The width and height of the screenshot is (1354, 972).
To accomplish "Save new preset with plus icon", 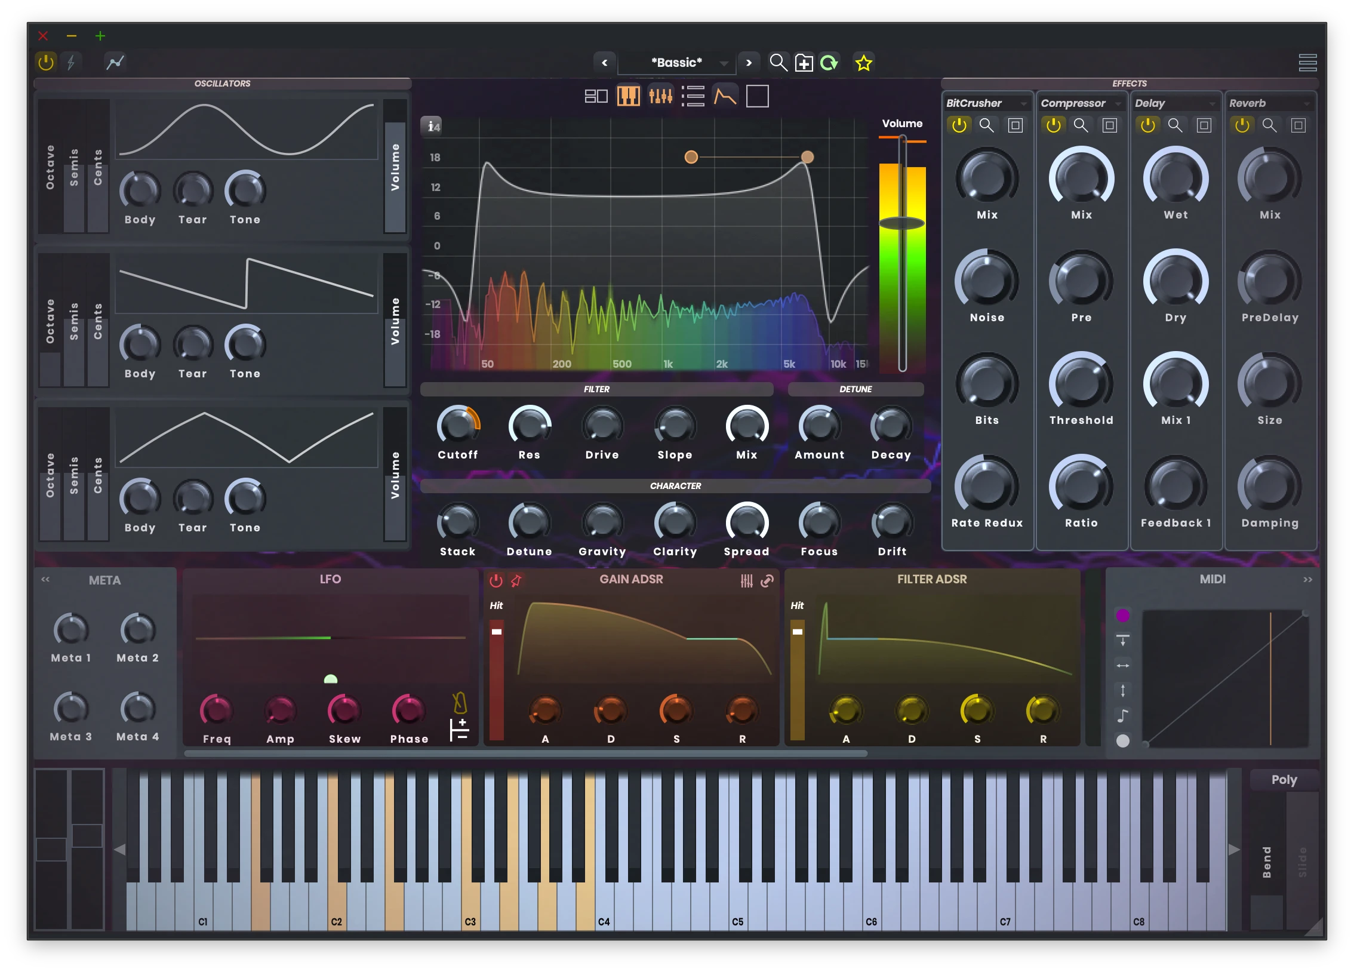I will coord(804,63).
